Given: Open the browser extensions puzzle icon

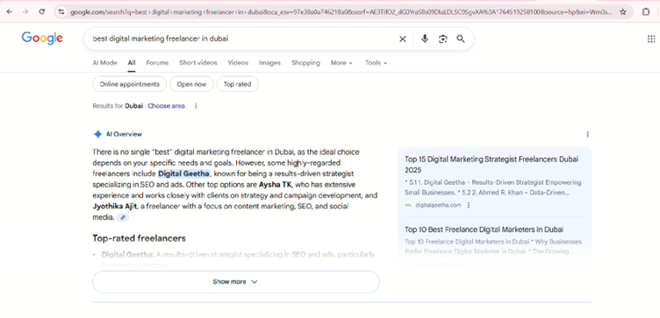Looking at the screenshot, I should 646,12.
